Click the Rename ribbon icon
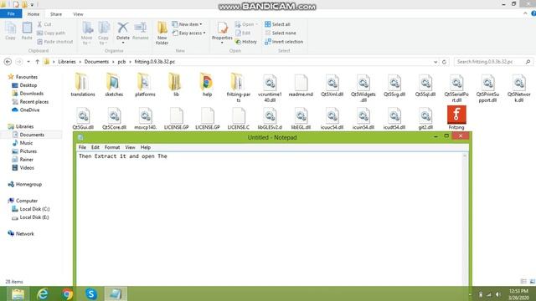Screen dimensions: 536x301 pos(140,31)
